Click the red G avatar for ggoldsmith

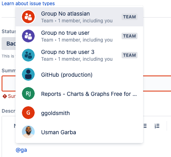click(28, 113)
